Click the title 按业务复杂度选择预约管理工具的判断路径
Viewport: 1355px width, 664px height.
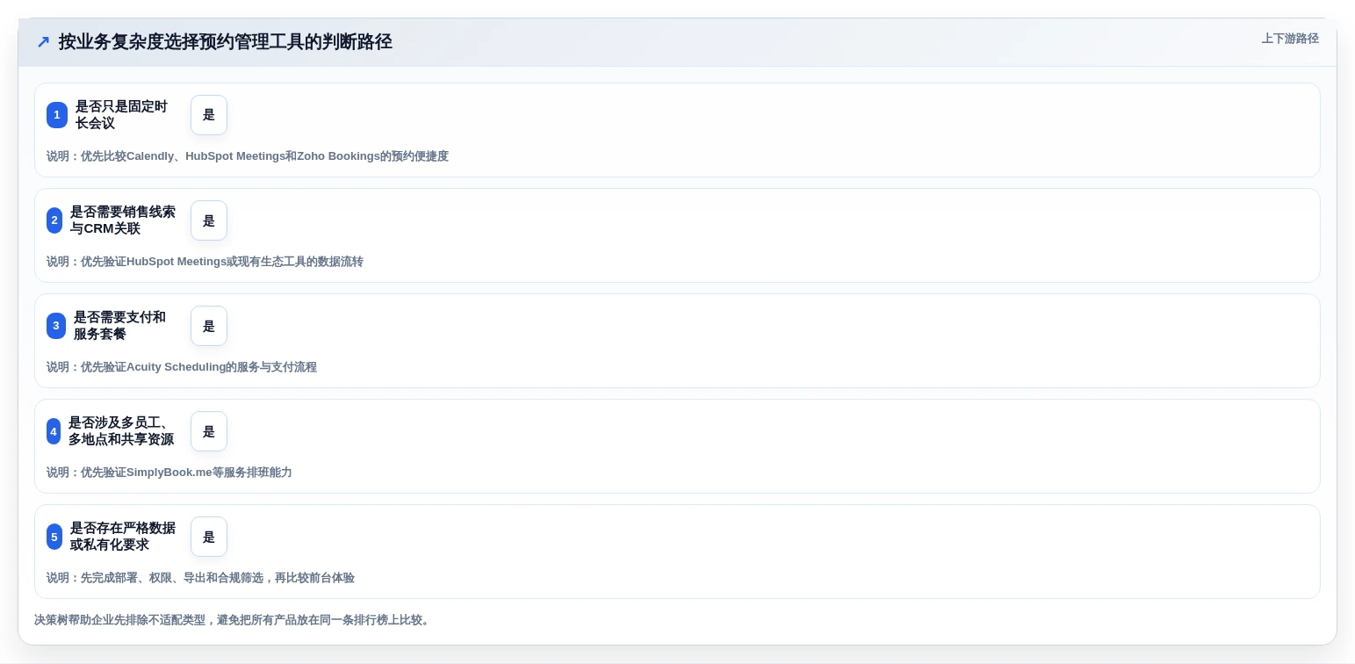pos(225,41)
